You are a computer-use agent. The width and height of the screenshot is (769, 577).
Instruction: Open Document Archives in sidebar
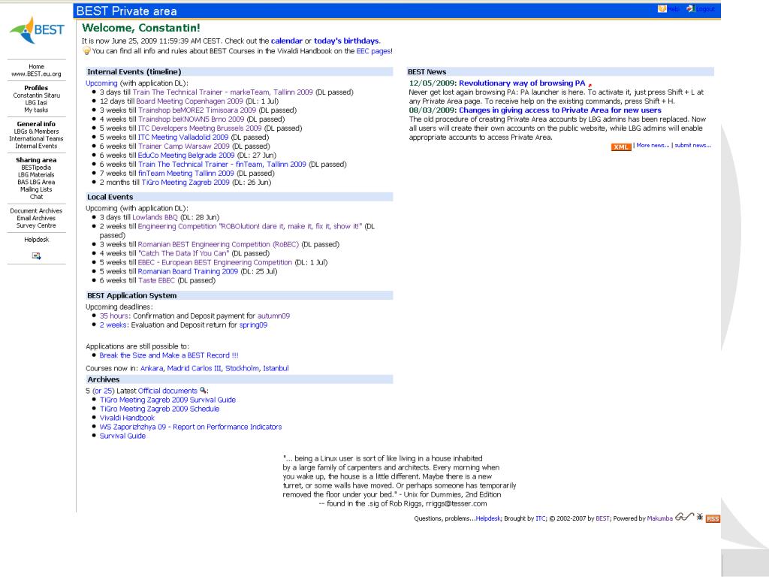click(x=36, y=211)
